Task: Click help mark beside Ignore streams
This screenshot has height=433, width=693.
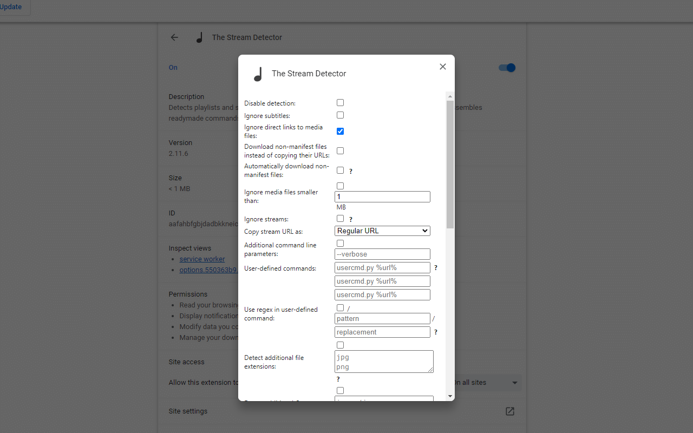Action: tap(351, 220)
